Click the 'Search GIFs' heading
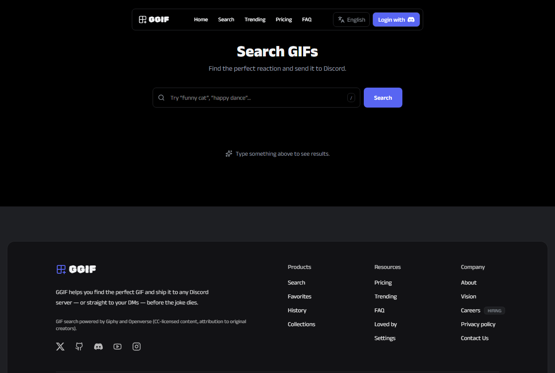 (x=277, y=52)
